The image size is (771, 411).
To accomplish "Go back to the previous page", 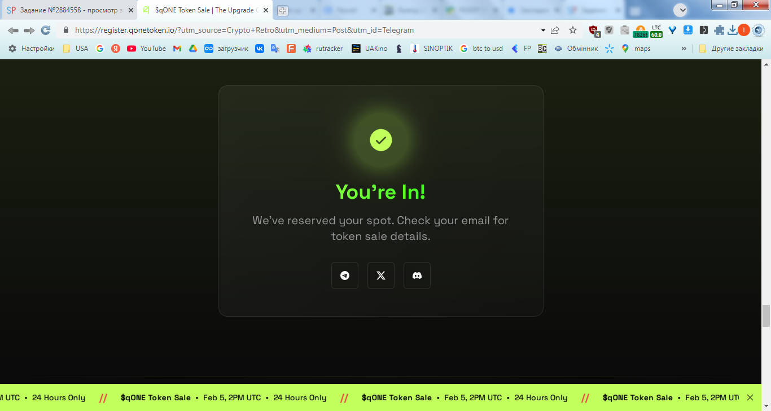I will 13,30.
